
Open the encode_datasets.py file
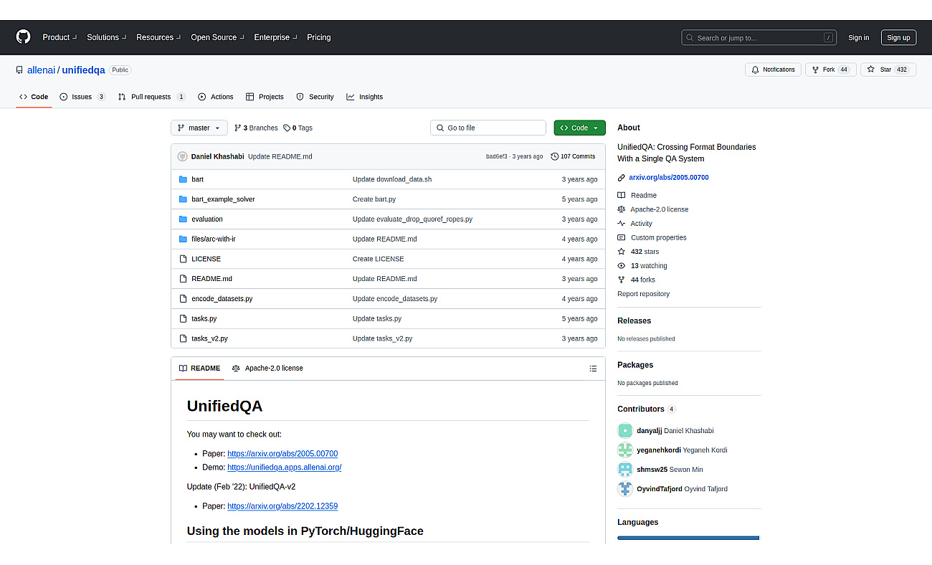[x=222, y=299]
